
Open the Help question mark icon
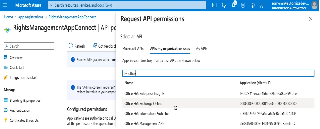(252, 5)
